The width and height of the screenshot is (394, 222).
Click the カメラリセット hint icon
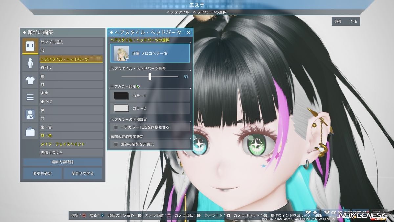point(265,215)
